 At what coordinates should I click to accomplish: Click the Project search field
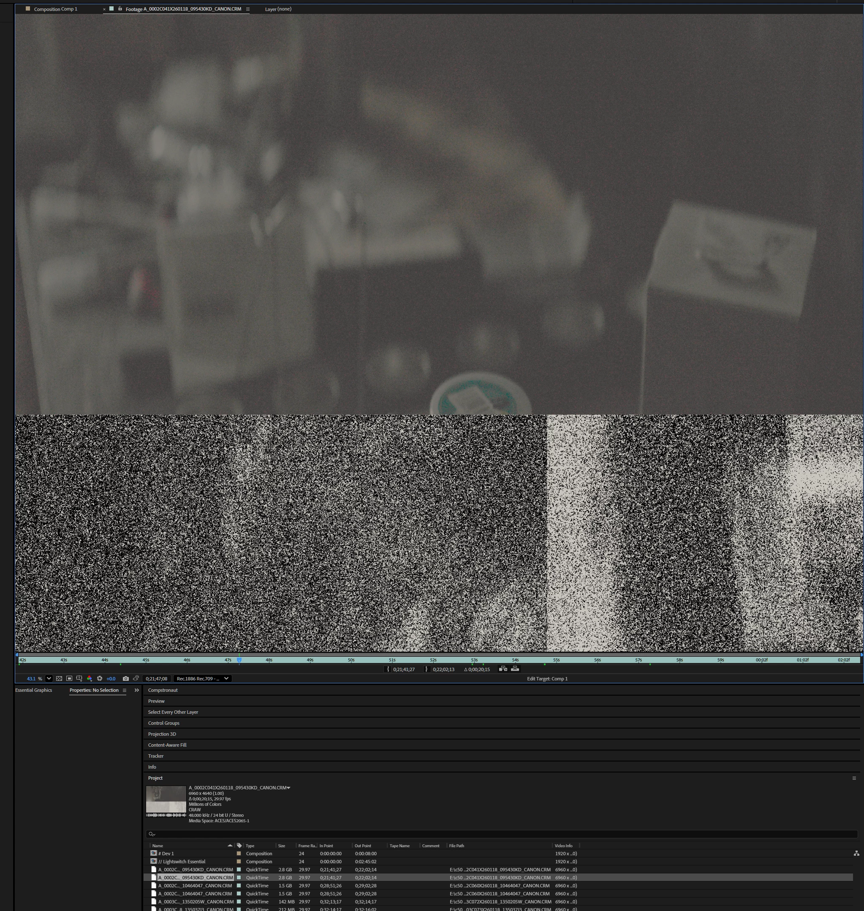point(502,834)
